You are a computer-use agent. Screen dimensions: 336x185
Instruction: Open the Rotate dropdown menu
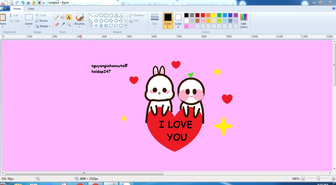43,26
